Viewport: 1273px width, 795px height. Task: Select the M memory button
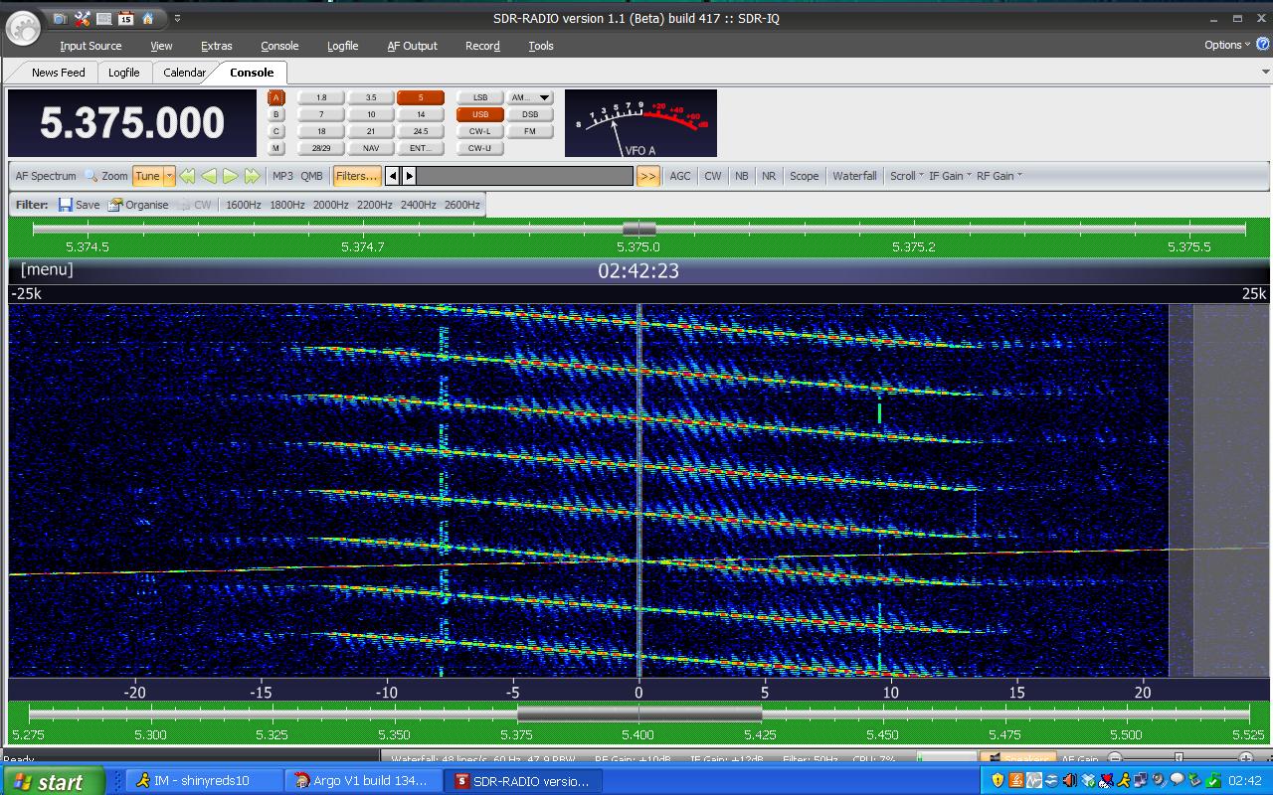[x=276, y=148]
